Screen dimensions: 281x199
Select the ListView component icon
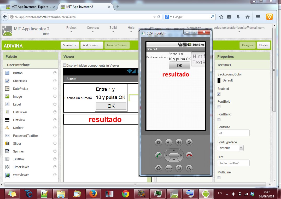(x=7, y=120)
